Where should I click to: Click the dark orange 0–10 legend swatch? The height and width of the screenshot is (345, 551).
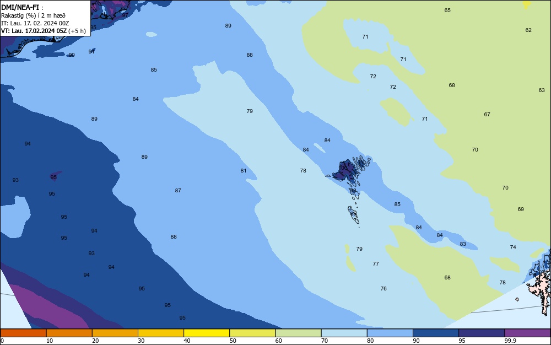pyautogui.click(x=23, y=333)
